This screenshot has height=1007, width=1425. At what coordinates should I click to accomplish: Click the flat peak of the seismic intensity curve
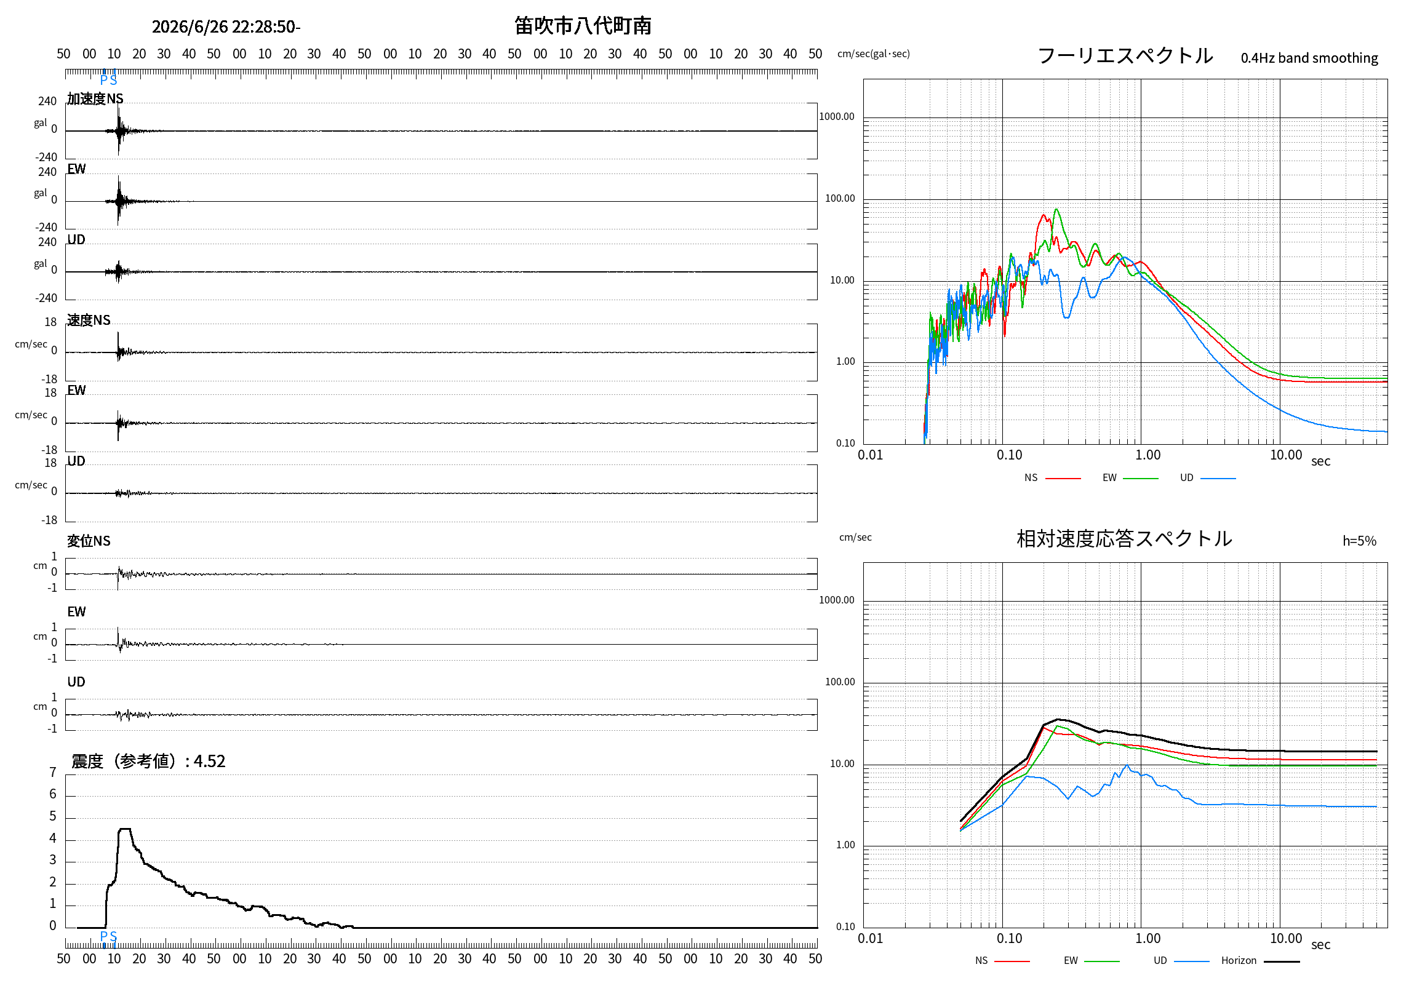coord(125,829)
